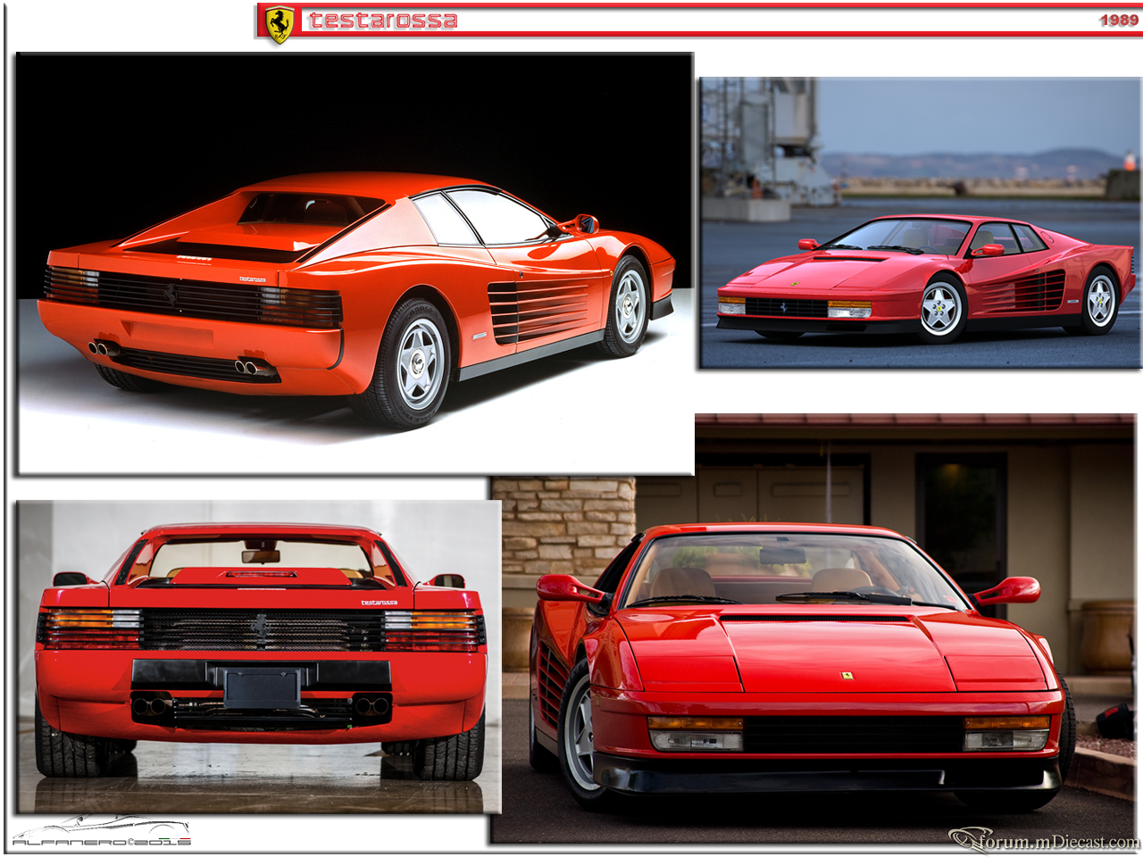Open the rear three-quarter Testarossa studio photo
Screen dimensions: 1143x857
pos(355,263)
